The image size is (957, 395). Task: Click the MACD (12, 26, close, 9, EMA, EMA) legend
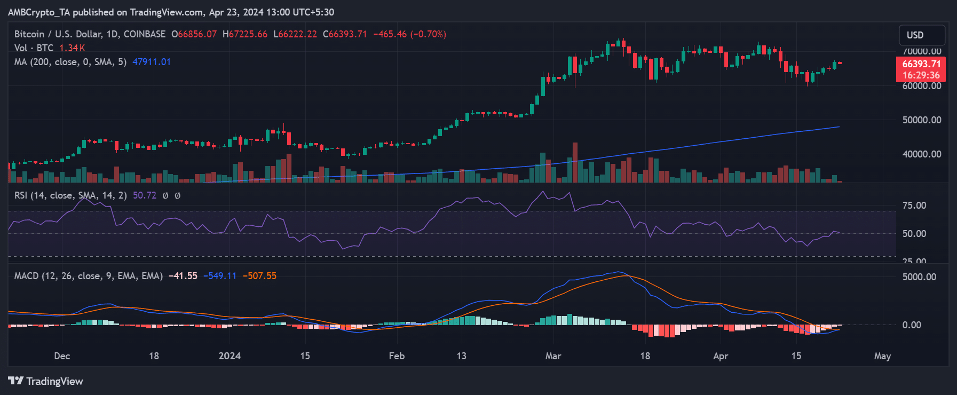coord(89,276)
